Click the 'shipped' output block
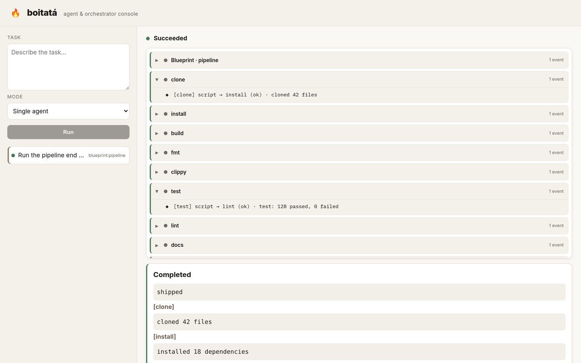This screenshot has height=363, width=581. 359,292
